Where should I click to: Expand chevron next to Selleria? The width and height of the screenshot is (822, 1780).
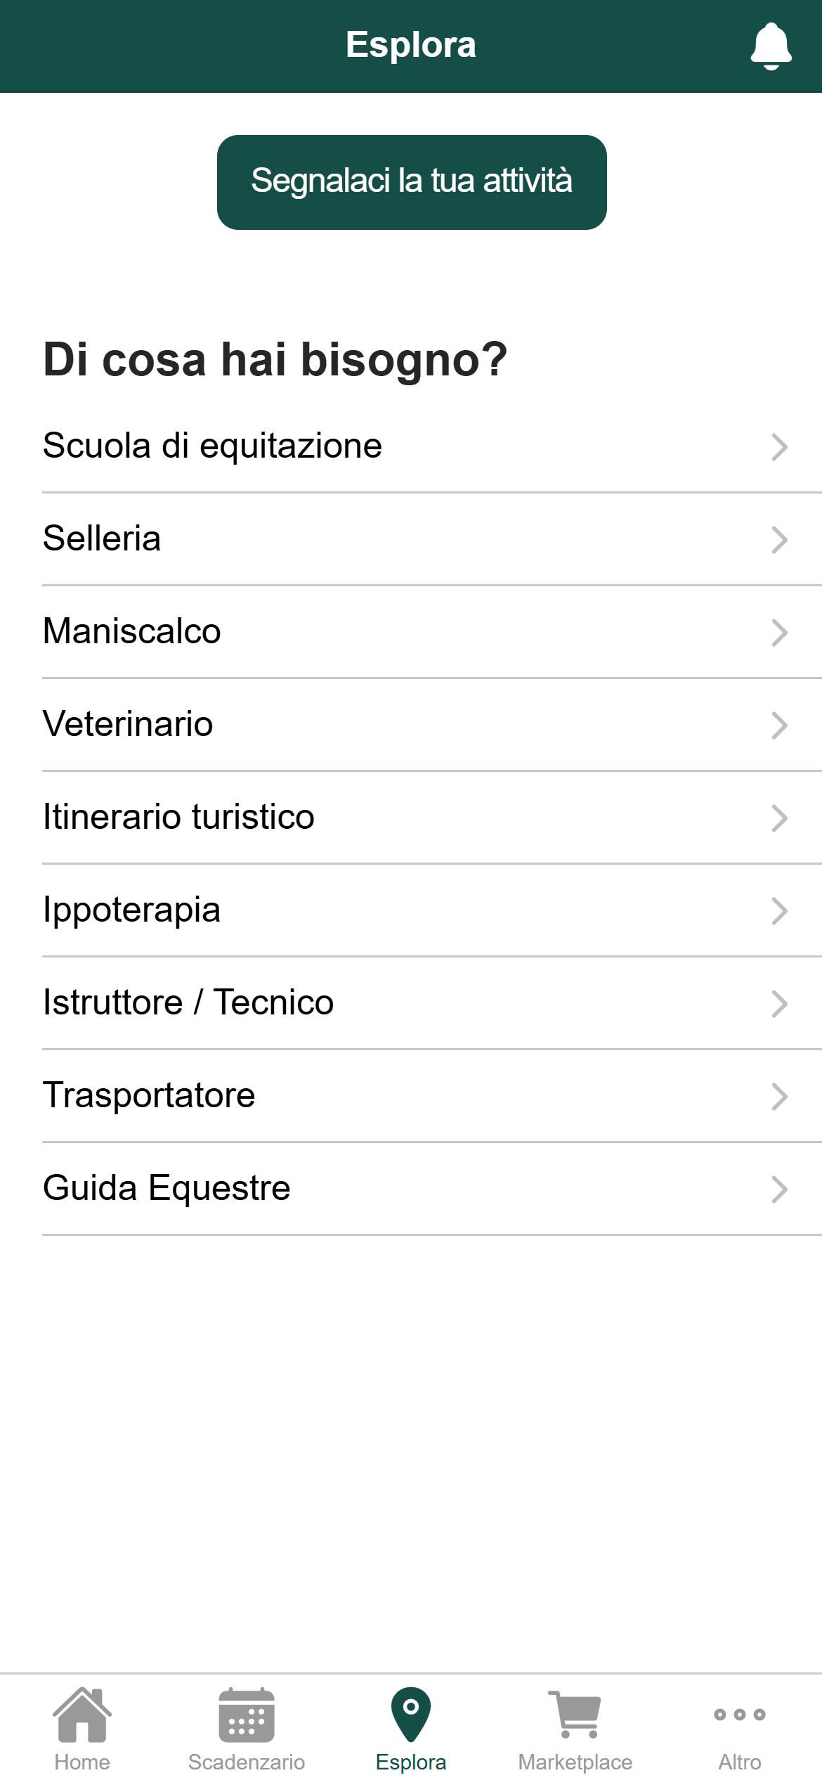779,540
